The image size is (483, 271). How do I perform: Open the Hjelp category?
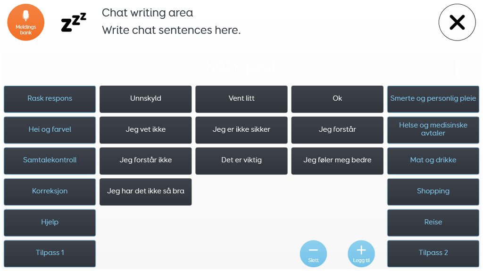click(50, 223)
